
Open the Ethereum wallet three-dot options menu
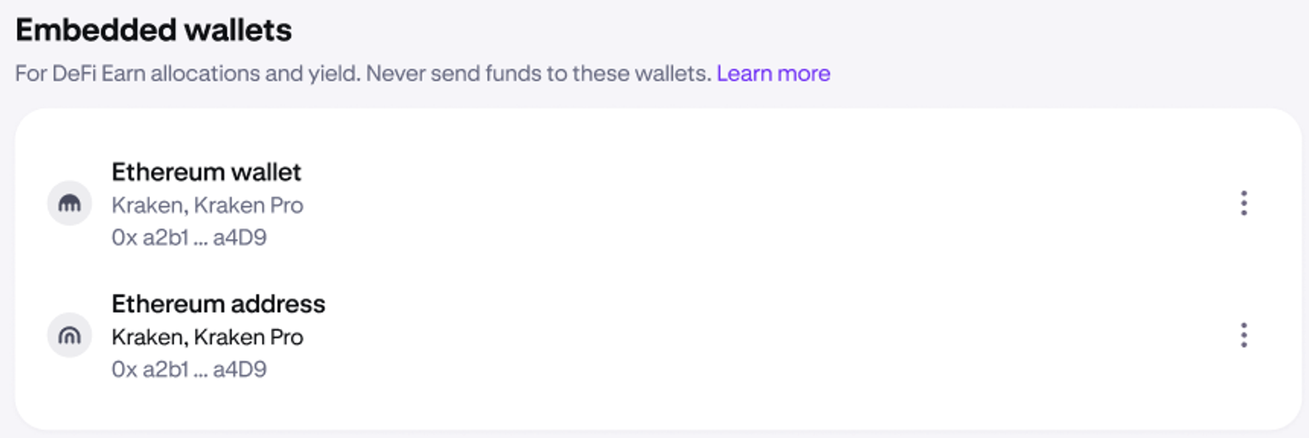pos(1243,204)
